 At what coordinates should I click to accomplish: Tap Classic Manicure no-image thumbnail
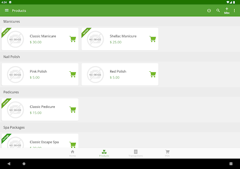15,39
